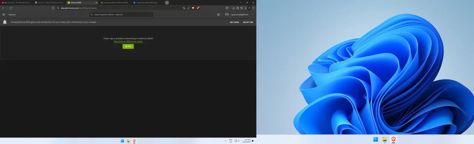Close the GeForce NOW browser tab
This screenshot has width=474, height=144.
[96, 3]
